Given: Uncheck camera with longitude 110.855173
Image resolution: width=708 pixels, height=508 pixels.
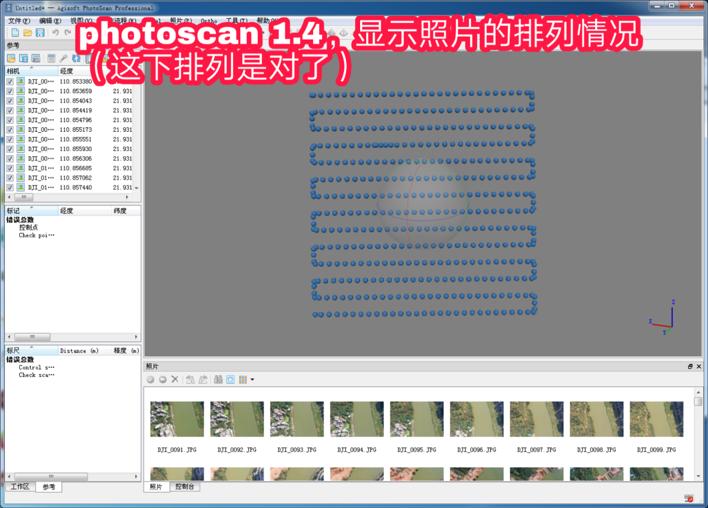Looking at the screenshot, I should coord(10,130).
